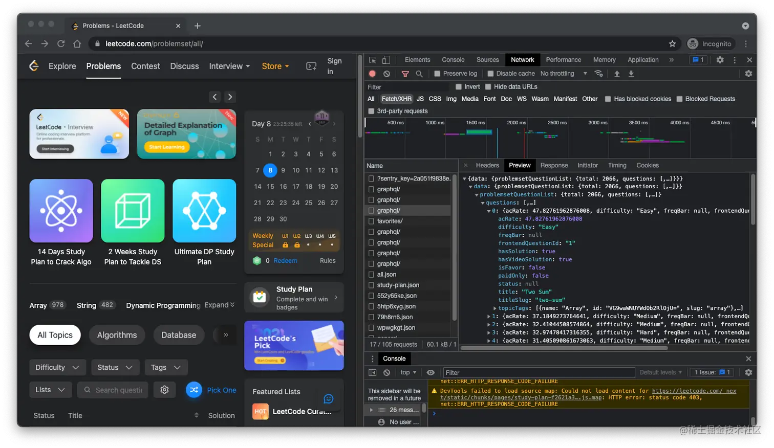Viewport: 774px width, 448px height.
Task: Create live expression eye icon
Action: 431,372
